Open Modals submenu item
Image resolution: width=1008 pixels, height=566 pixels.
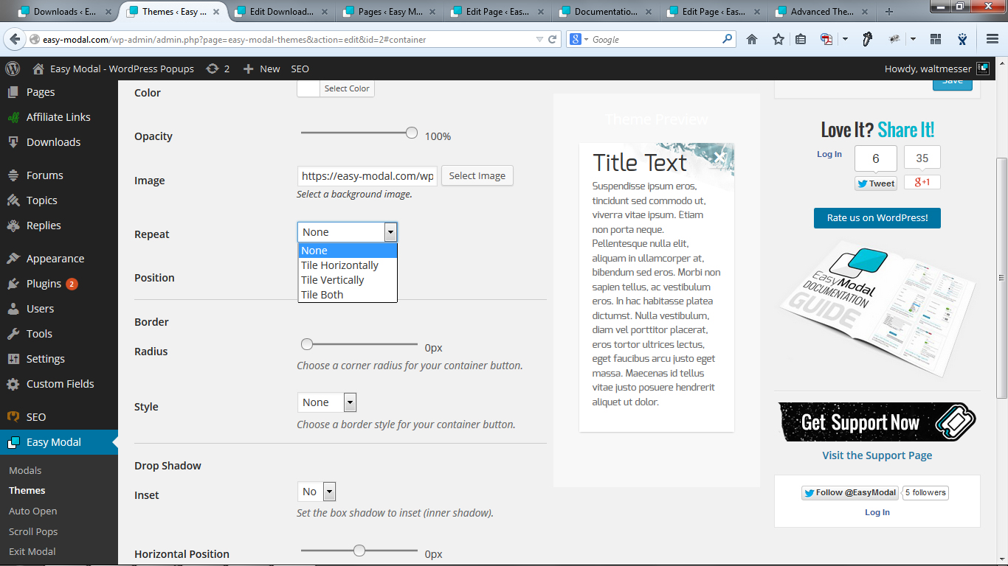[x=25, y=470]
